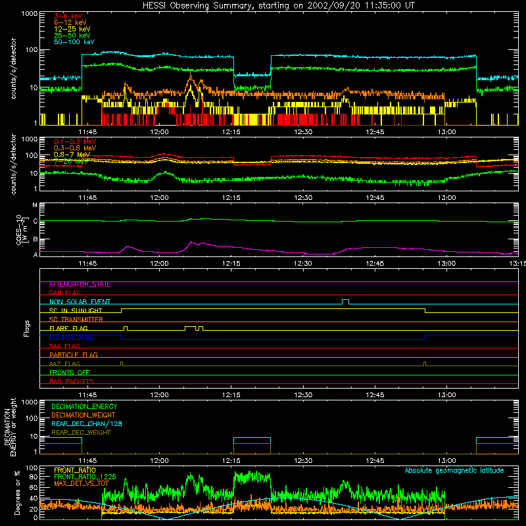Click the wide FLARE_FLAG pulse near 12:06
Screen dimensions: 526x526
pos(190,328)
